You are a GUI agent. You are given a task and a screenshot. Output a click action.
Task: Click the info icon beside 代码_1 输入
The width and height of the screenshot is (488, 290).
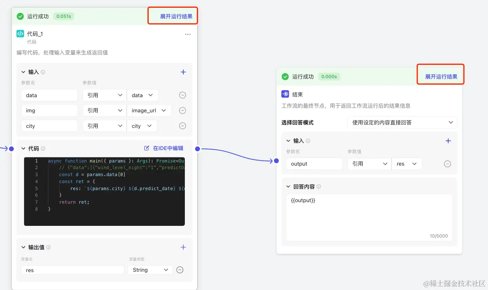pos(43,72)
